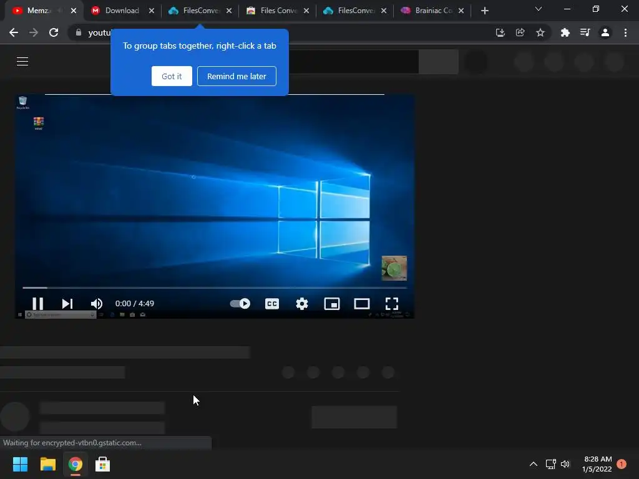639x479 pixels.
Task: Open the notification badge
Action: click(x=622, y=464)
